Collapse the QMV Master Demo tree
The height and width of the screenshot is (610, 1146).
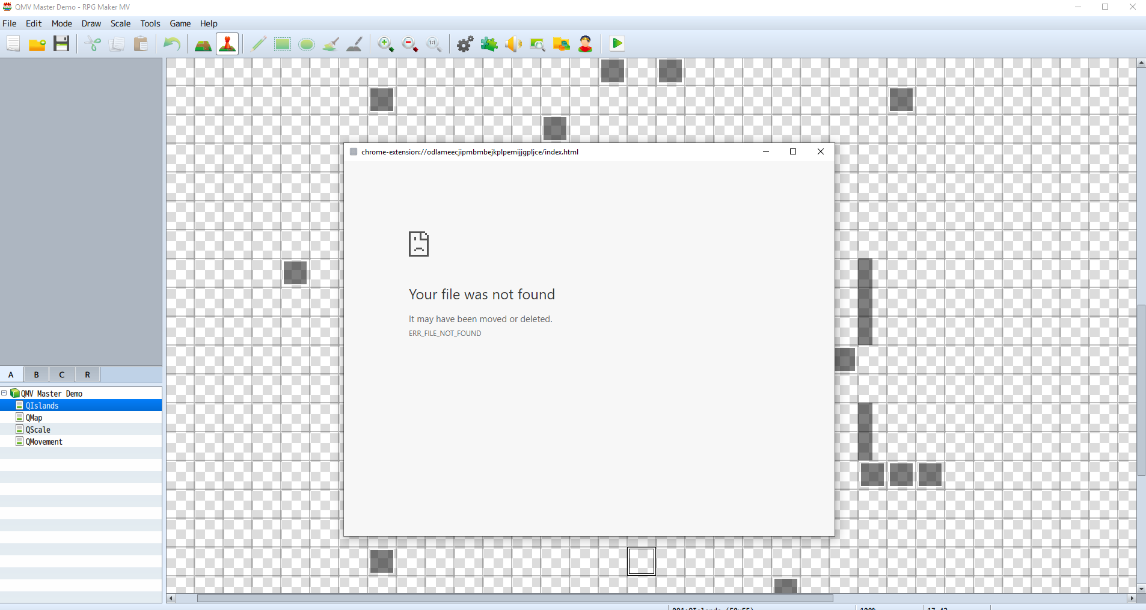click(4, 393)
